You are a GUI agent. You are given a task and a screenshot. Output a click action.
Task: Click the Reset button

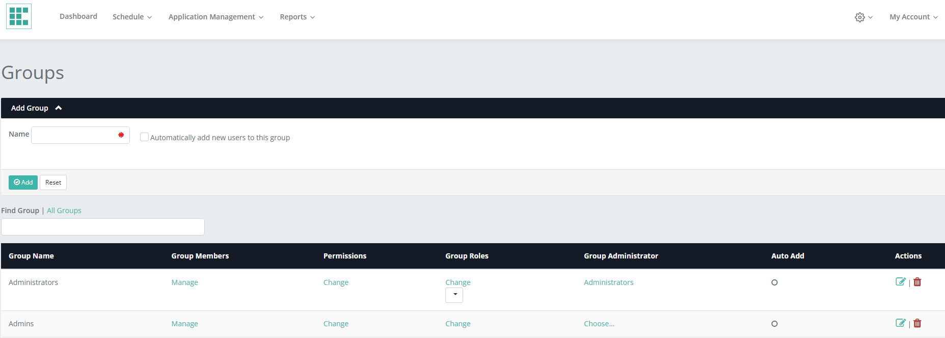coord(53,183)
